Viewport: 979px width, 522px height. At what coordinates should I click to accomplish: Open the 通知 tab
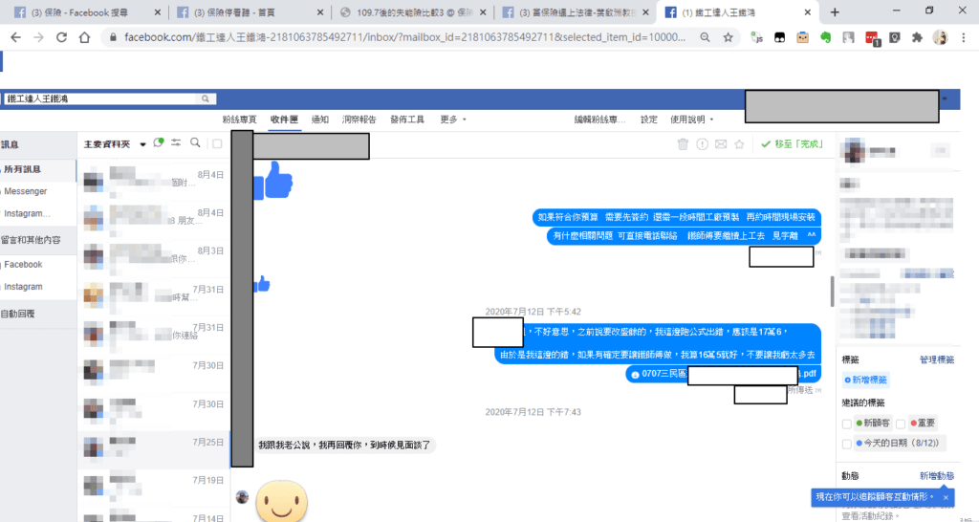320,120
